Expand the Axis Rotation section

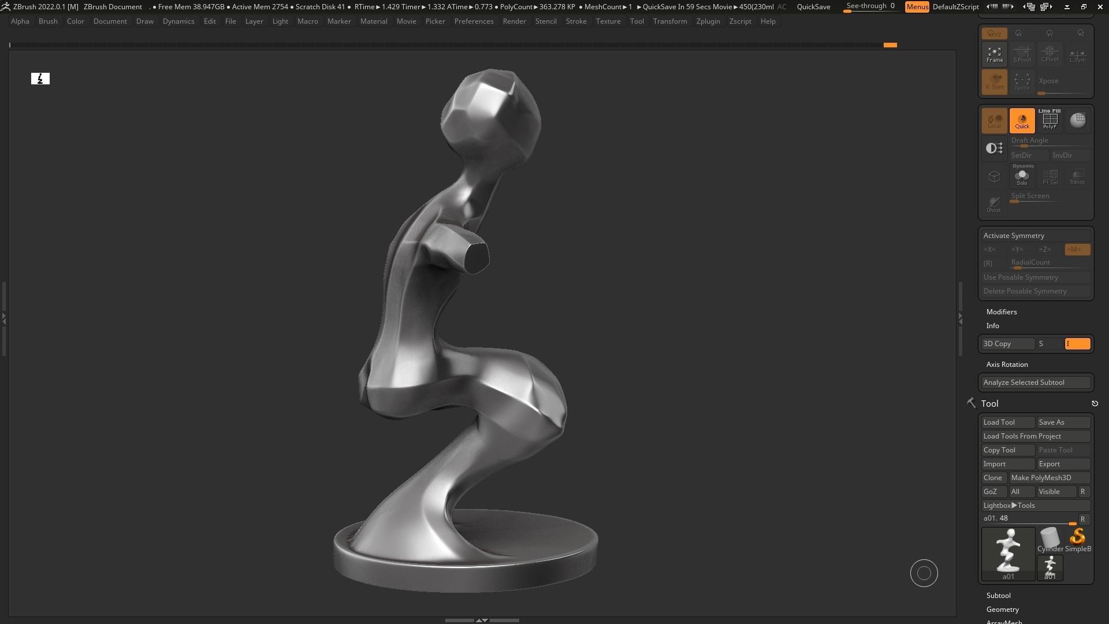[1007, 365]
